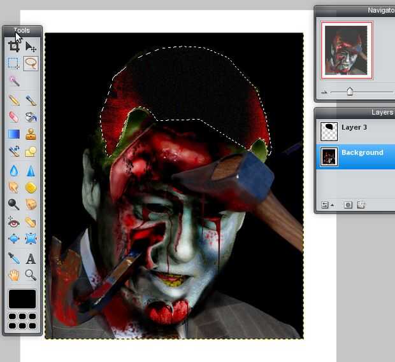Click the Zoom magnifier tool
The height and width of the screenshot is (362, 395).
click(31, 275)
